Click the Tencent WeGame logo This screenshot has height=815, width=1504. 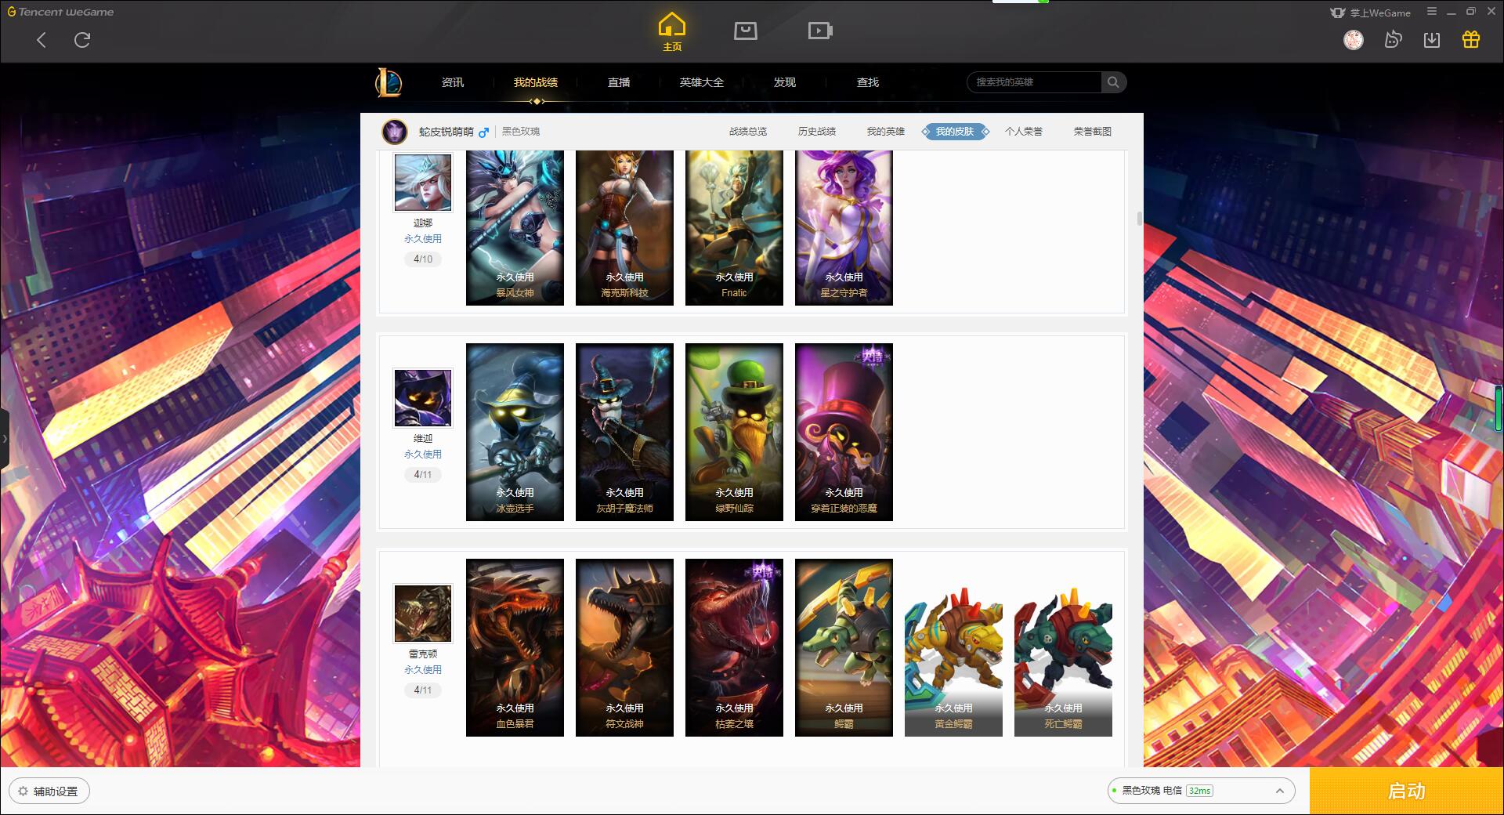click(61, 12)
